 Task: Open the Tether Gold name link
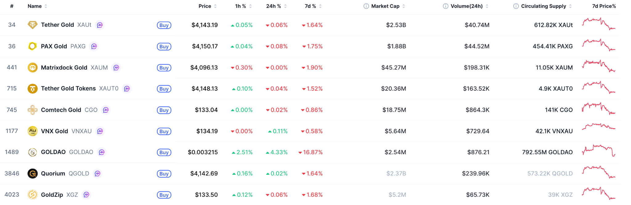[57, 25]
